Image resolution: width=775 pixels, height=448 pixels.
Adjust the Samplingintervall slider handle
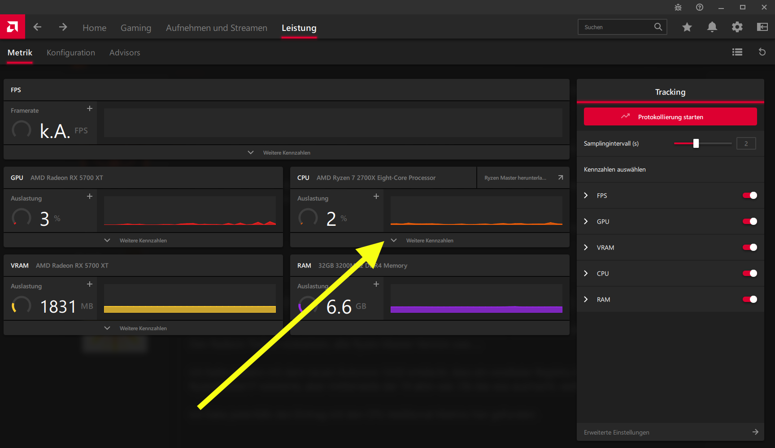pos(696,143)
